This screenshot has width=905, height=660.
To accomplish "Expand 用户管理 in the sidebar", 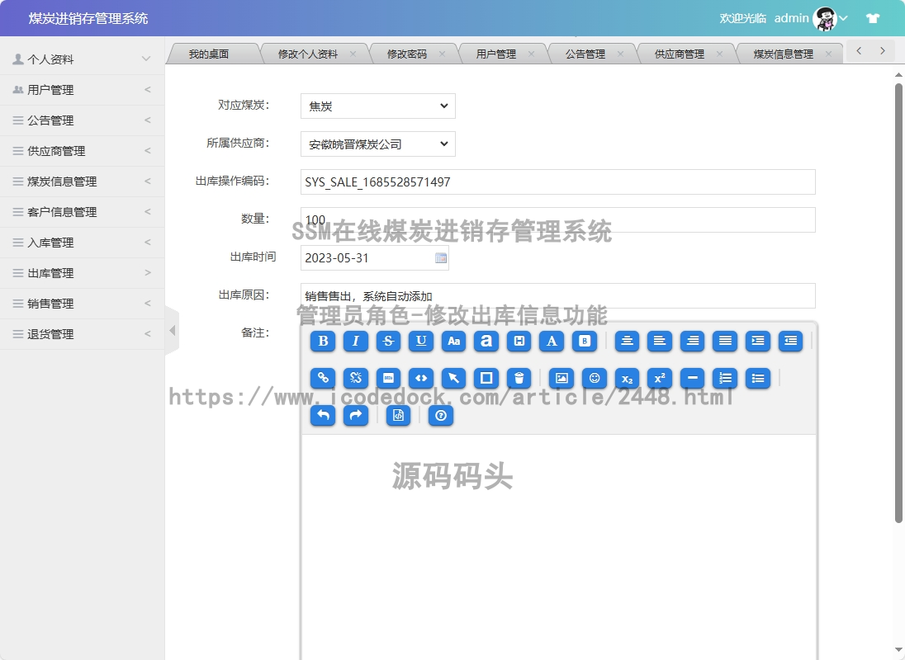I will coord(82,90).
